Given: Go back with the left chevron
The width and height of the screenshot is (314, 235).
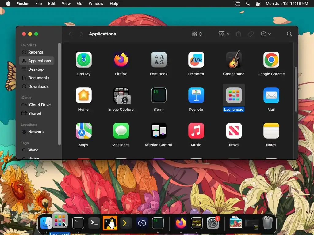Looking at the screenshot, I should pyautogui.click(x=70, y=34).
